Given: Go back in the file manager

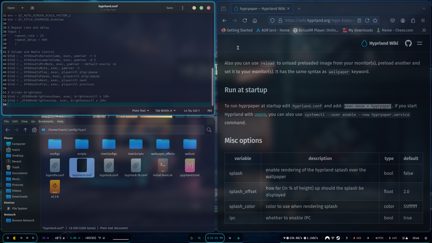Looking at the screenshot, I should tap(7, 130).
